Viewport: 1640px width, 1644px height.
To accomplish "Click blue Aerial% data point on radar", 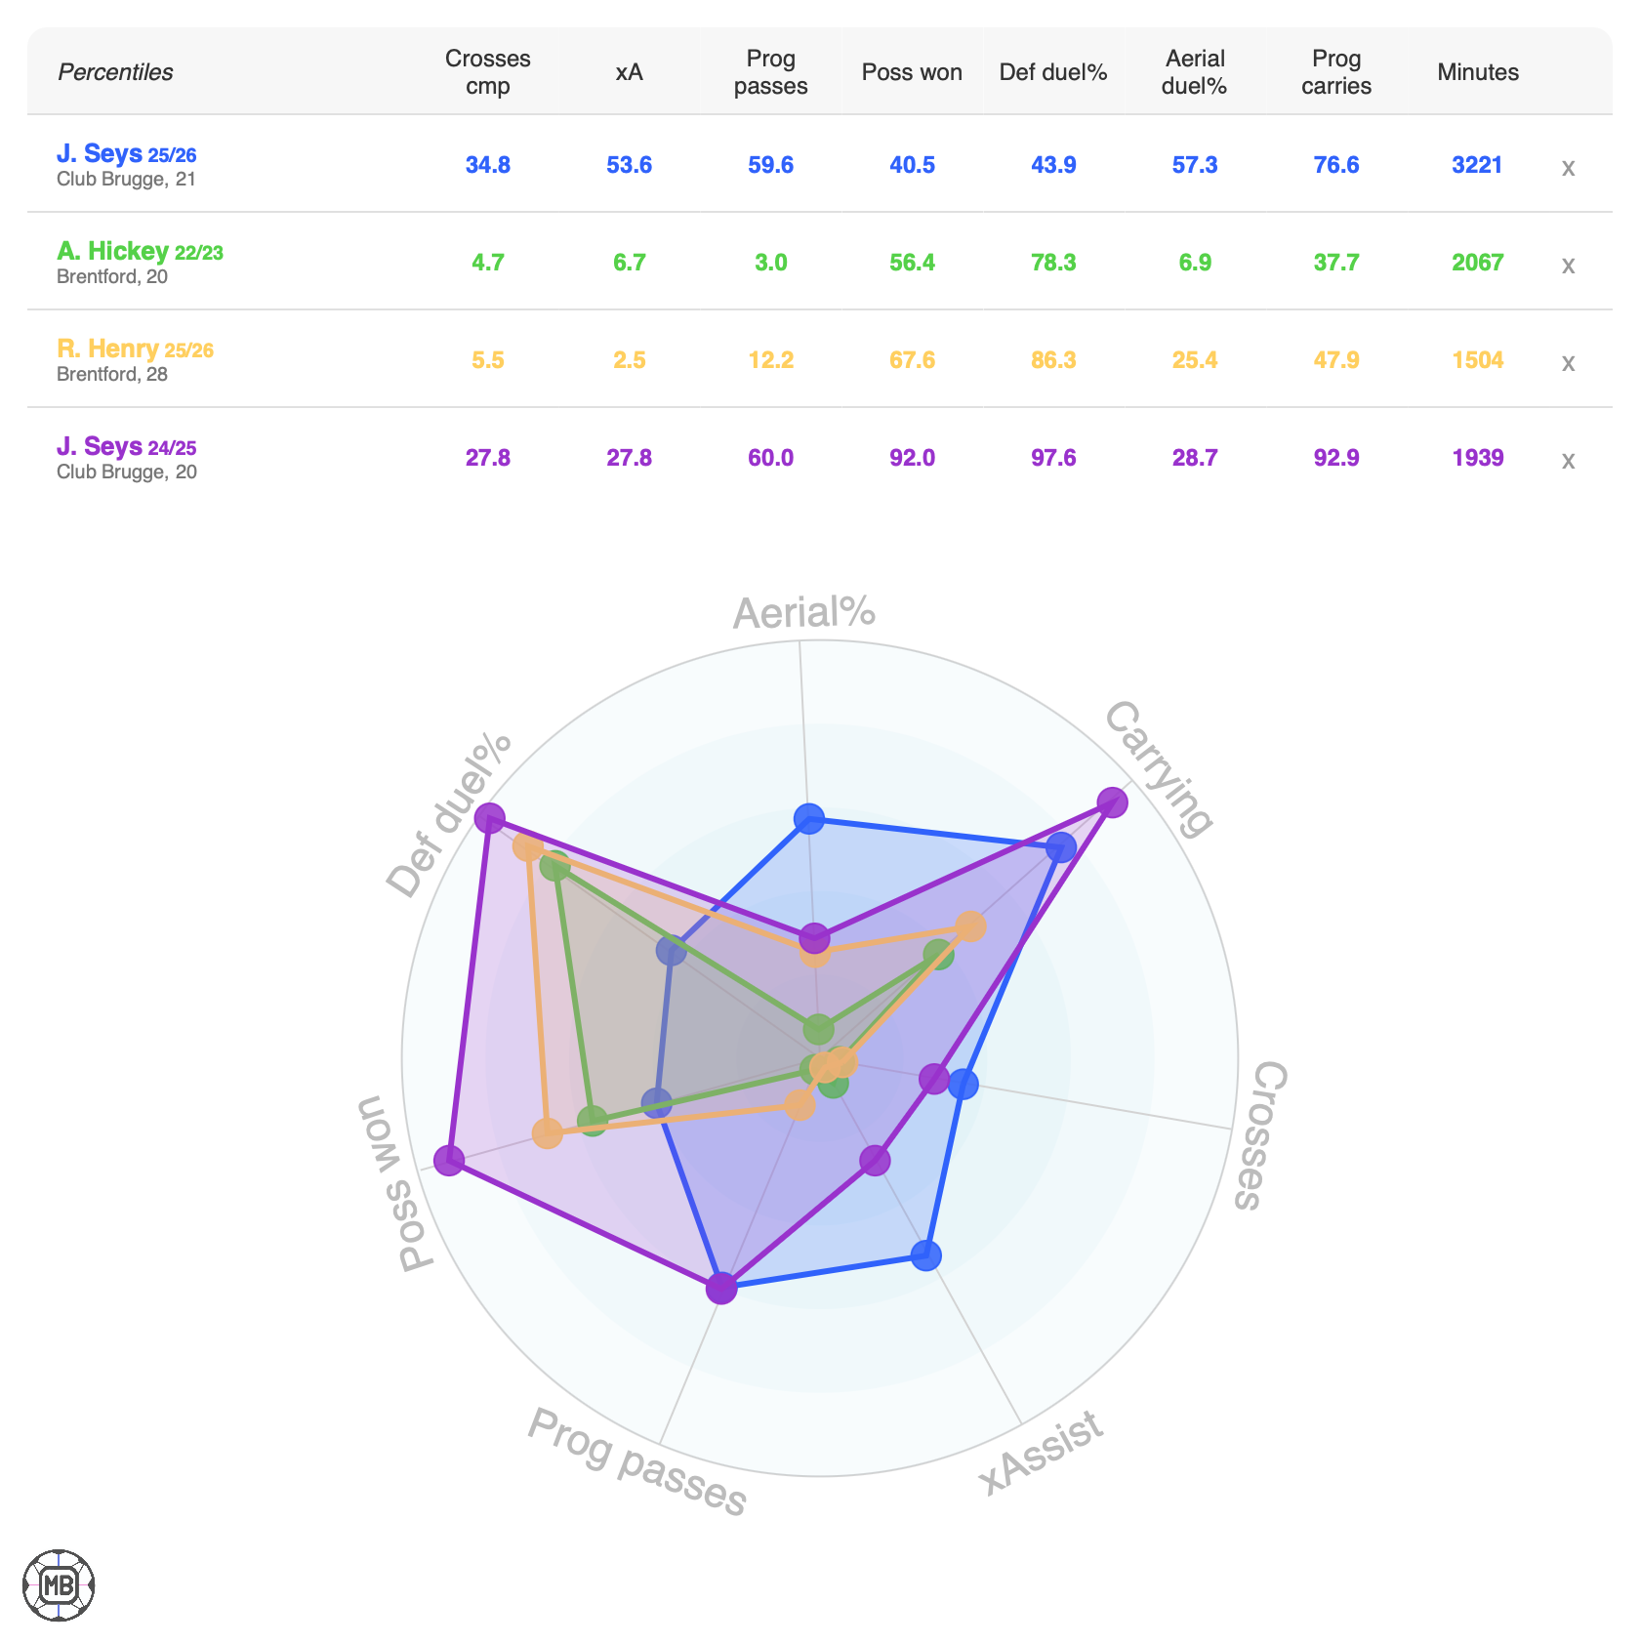I will pyautogui.click(x=809, y=818).
